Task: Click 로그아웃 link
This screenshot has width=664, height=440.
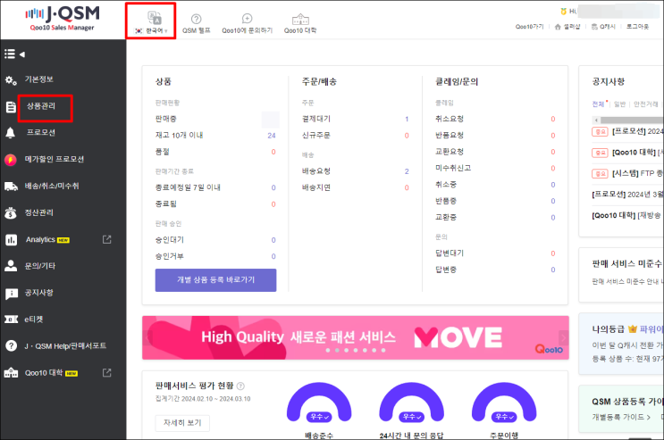Action: pos(637,27)
